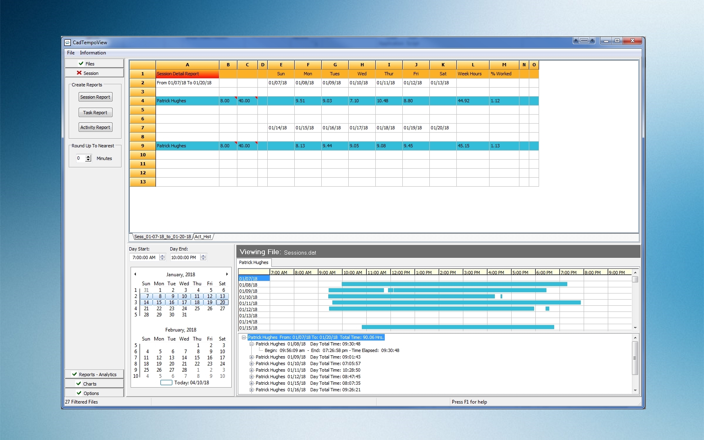The image size is (704, 440).
Task: Select the Patrick Hughes tab in timeline viewer
Action: click(x=254, y=262)
